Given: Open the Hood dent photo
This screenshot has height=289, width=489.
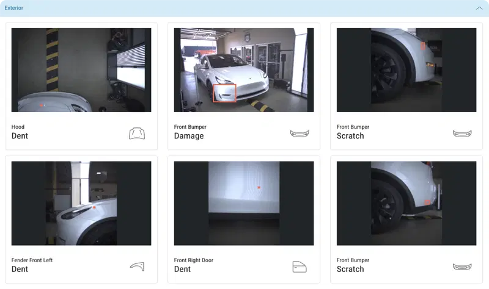Looking at the screenshot, I should tap(81, 70).
